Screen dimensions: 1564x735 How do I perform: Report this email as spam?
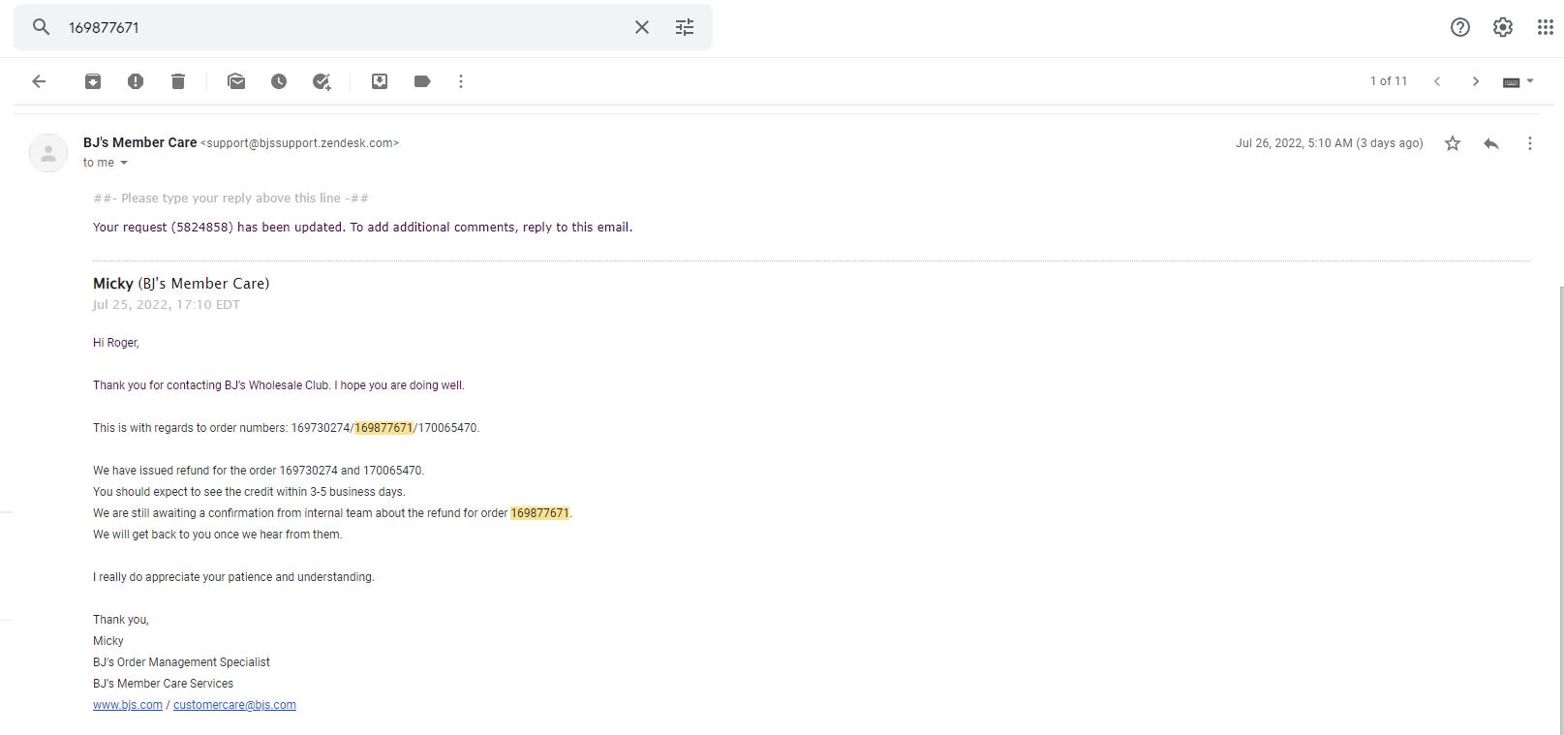(136, 81)
